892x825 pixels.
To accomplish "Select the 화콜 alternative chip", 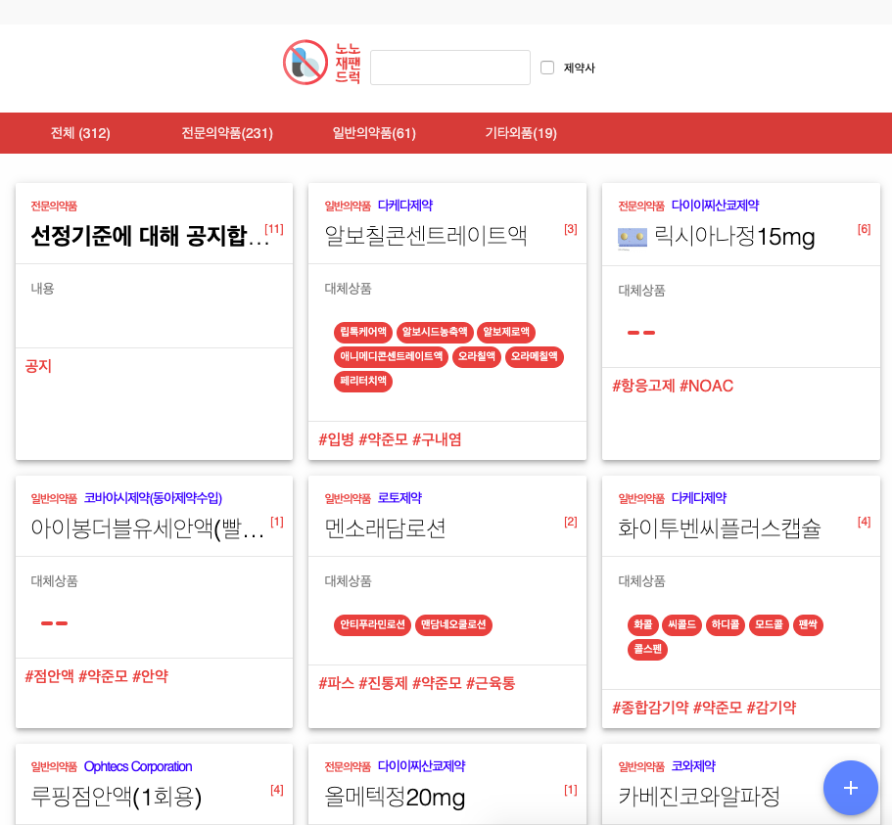I will (643, 624).
